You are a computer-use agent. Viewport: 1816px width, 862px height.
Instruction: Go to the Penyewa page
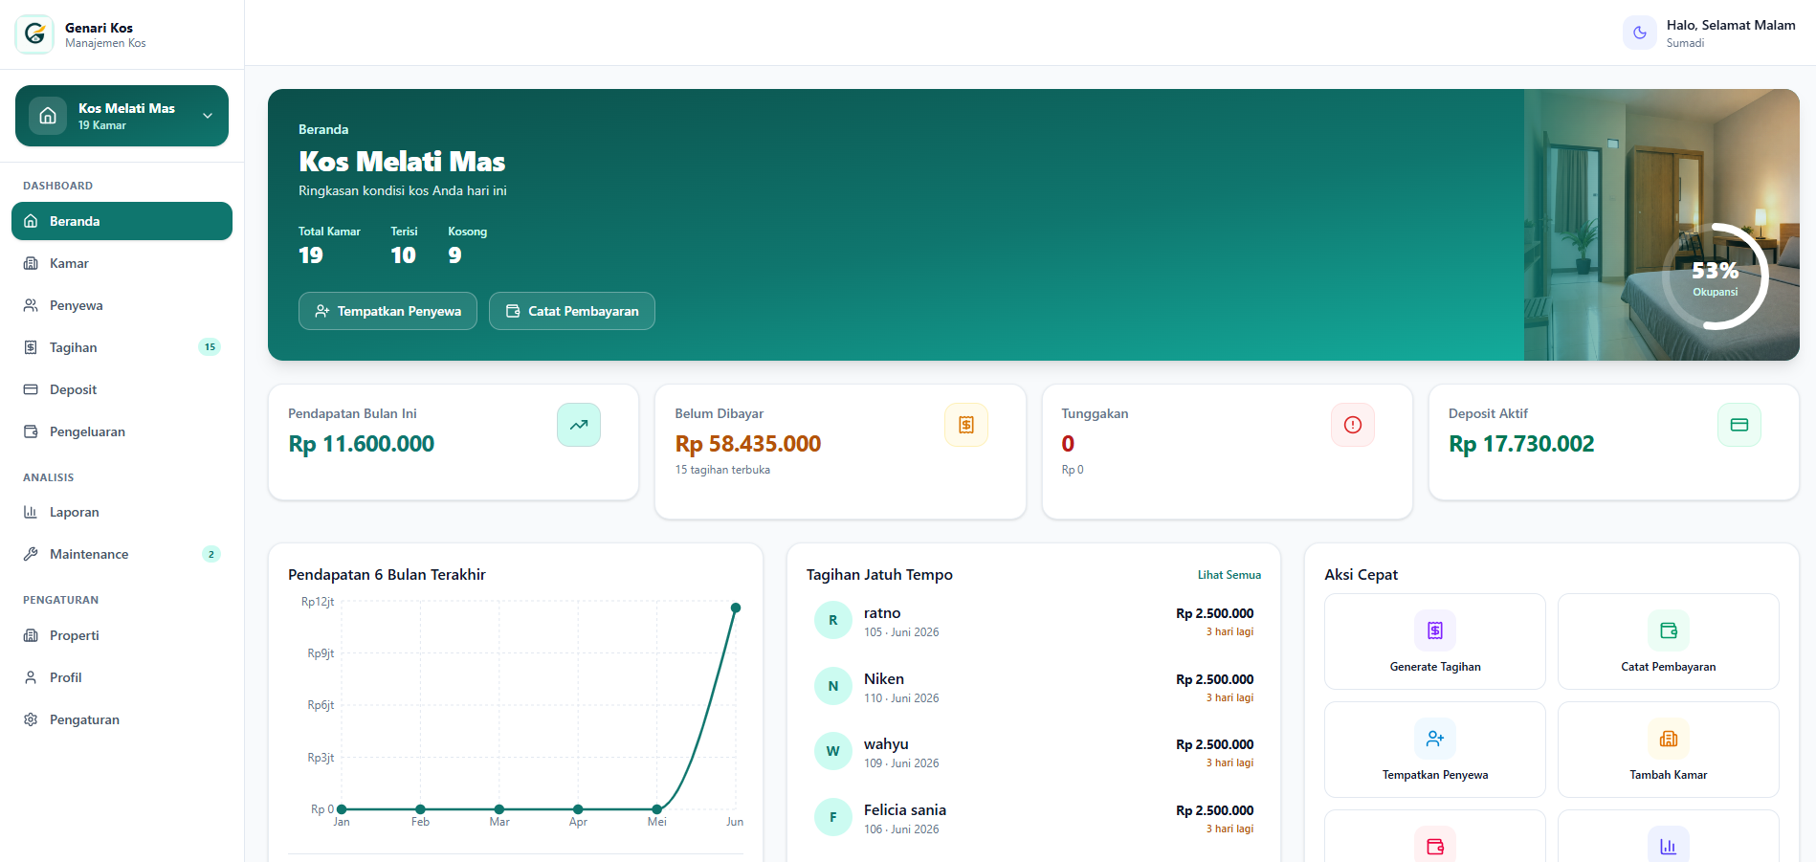click(122, 305)
